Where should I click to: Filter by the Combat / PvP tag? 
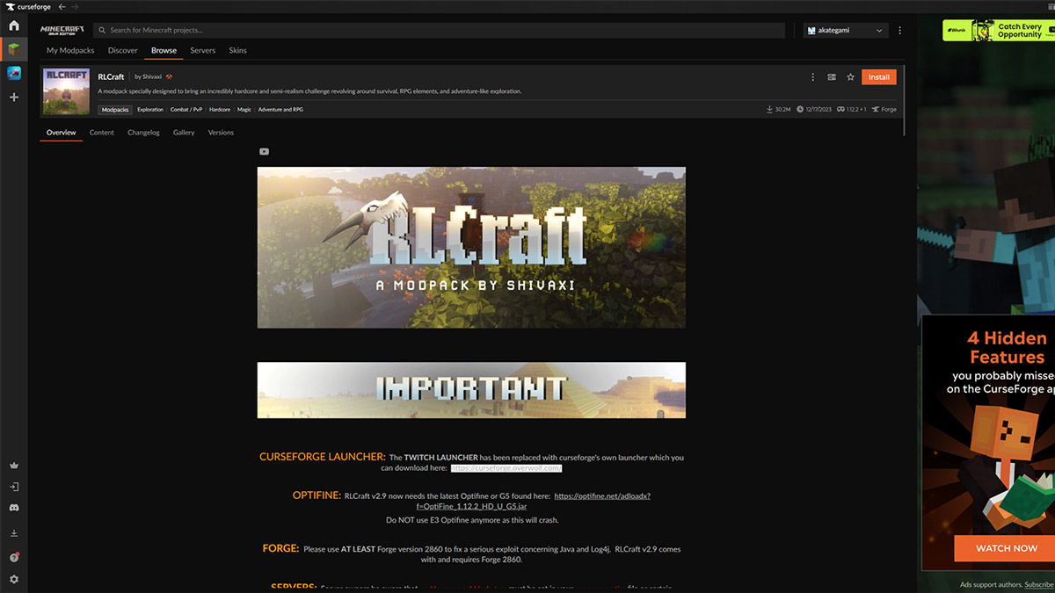click(186, 110)
